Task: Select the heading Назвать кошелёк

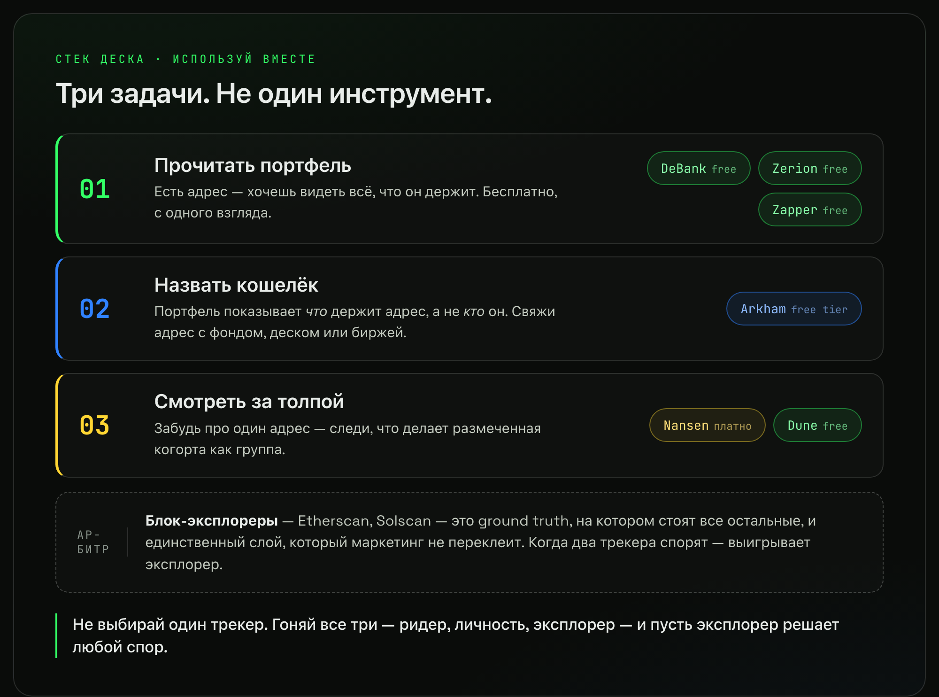Action: click(236, 285)
